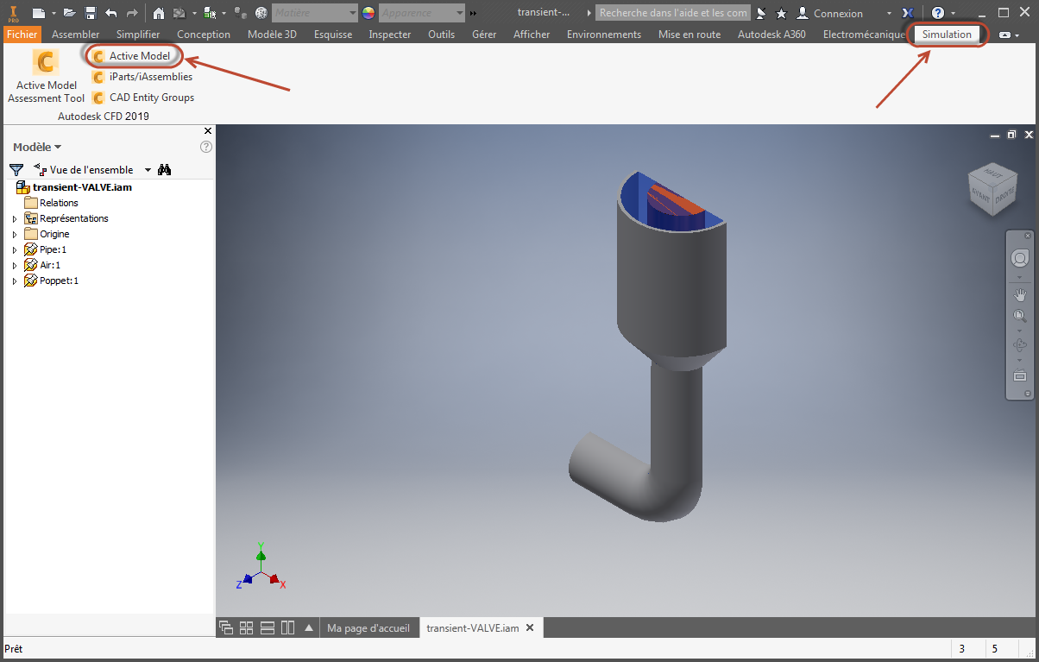Click the CAD Entity Groups button
Viewport: 1039px width, 662px height.
(x=142, y=98)
